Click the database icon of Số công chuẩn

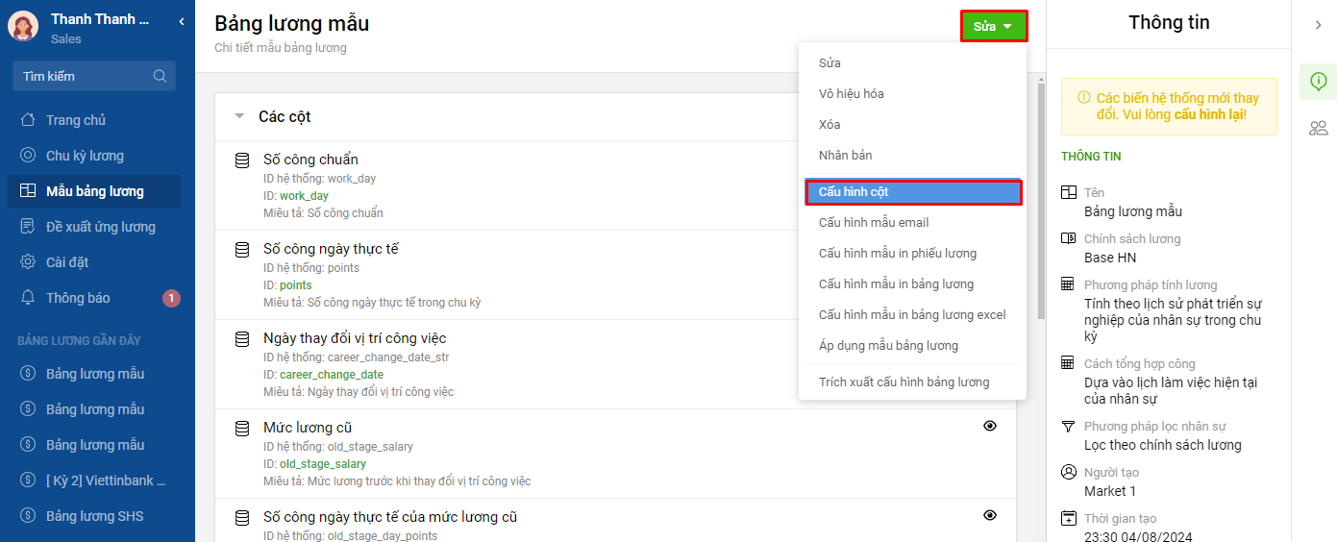tap(242, 160)
